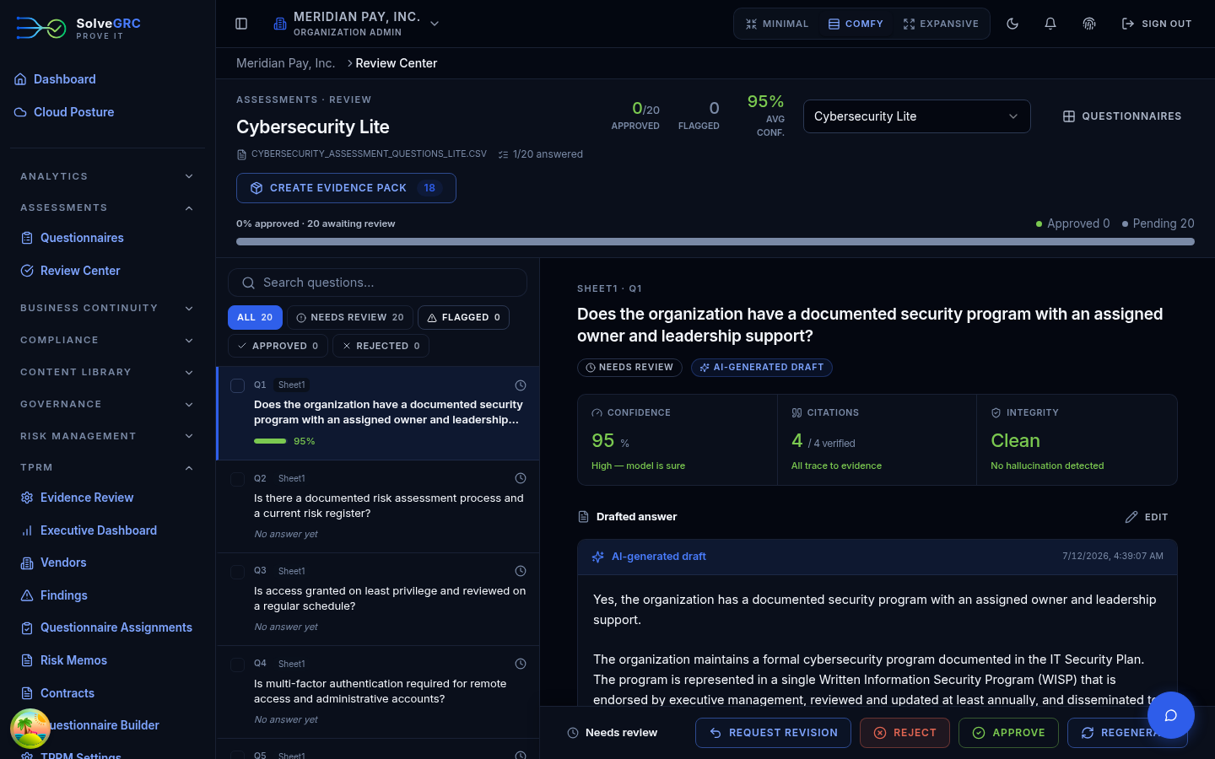Click the Evidence Review gear icon

coord(27,498)
